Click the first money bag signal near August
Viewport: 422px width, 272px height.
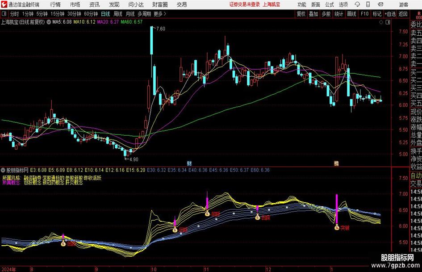click(63, 243)
